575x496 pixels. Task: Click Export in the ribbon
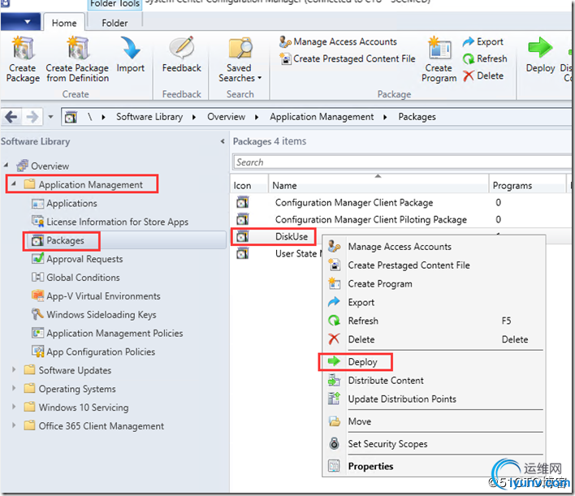pos(483,41)
